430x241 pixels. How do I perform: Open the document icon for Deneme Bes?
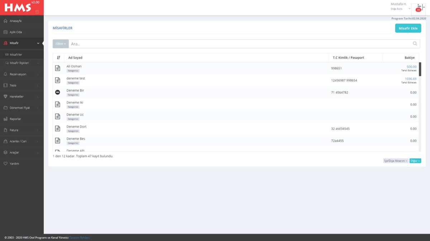(x=57, y=141)
